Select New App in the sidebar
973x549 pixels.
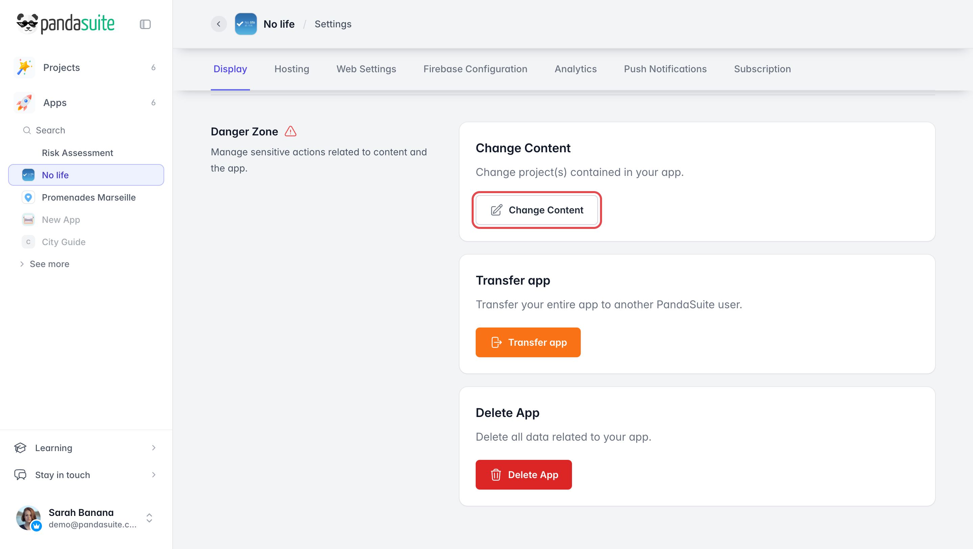pyautogui.click(x=86, y=219)
